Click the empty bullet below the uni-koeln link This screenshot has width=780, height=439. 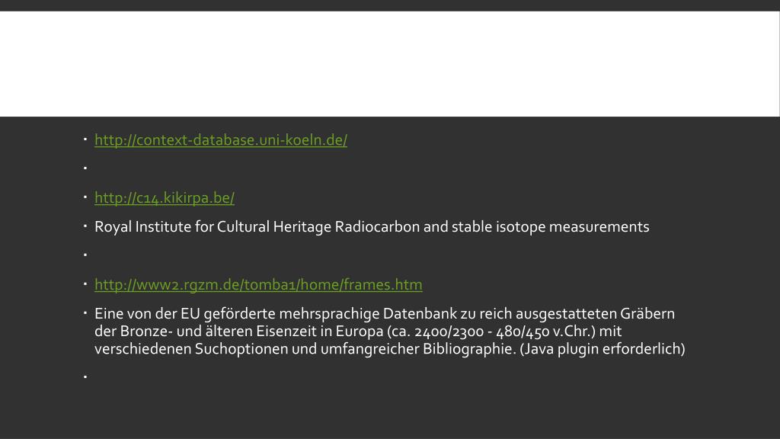point(85,168)
